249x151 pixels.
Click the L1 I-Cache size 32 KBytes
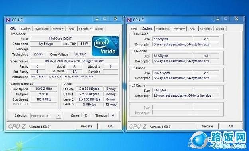[172, 56]
